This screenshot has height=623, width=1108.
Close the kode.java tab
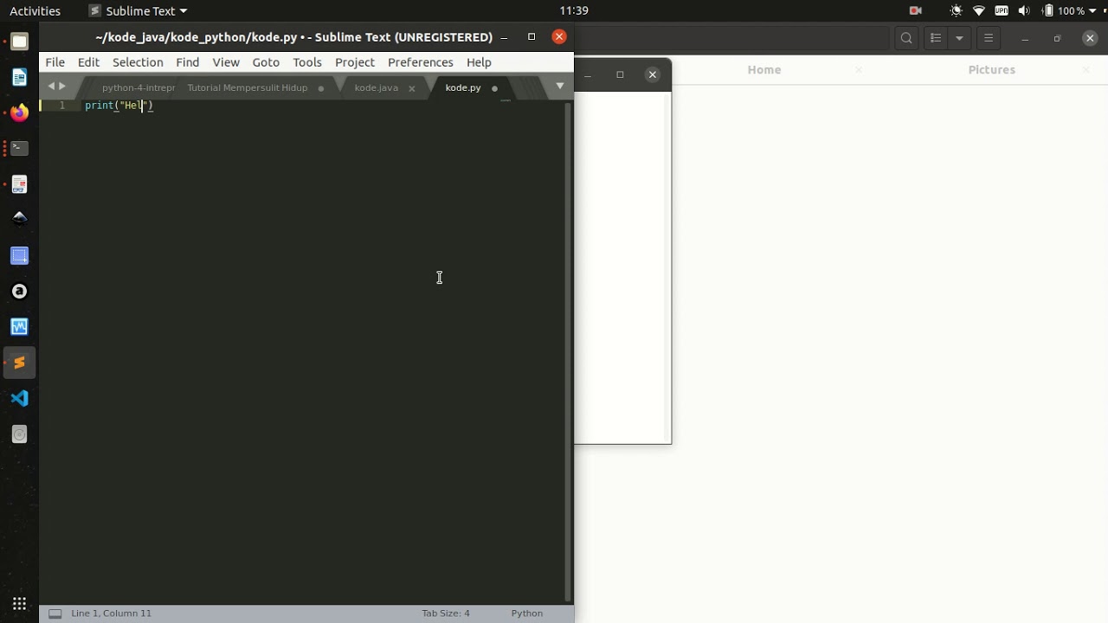412,88
